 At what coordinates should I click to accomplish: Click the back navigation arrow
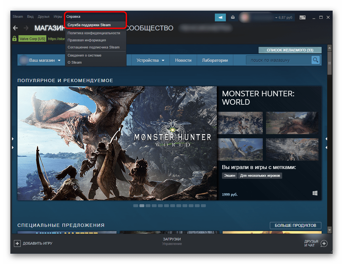click(x=15, y=28)
